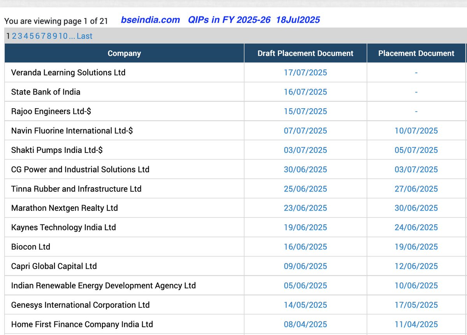
Task: Open Marathon Nextgen placement document 30/06/2025
Action: click(x=416, y=208)
